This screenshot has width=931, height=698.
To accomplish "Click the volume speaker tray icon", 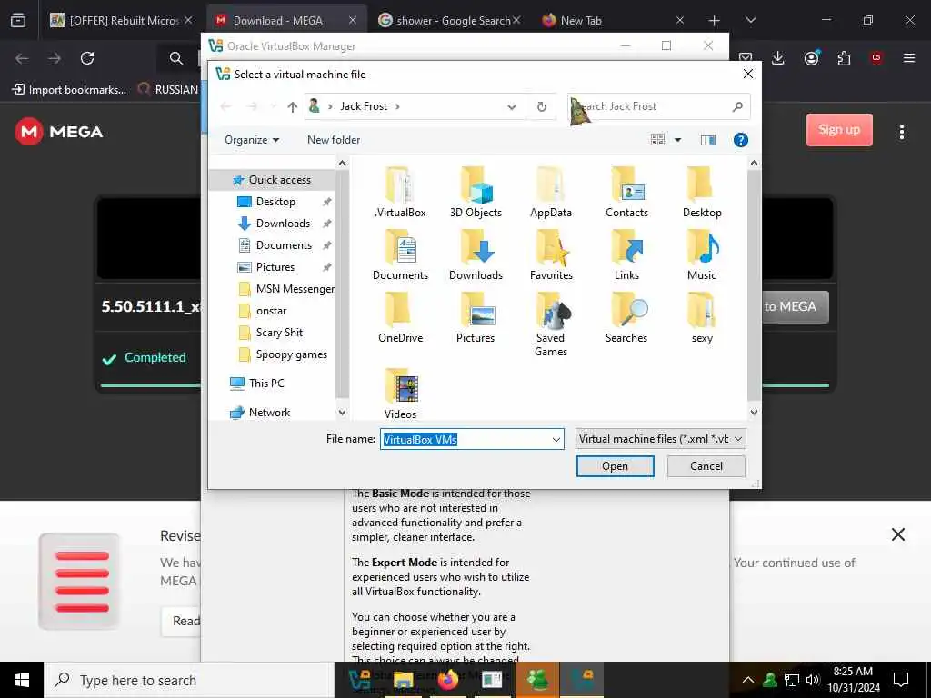I will point(813,680).
